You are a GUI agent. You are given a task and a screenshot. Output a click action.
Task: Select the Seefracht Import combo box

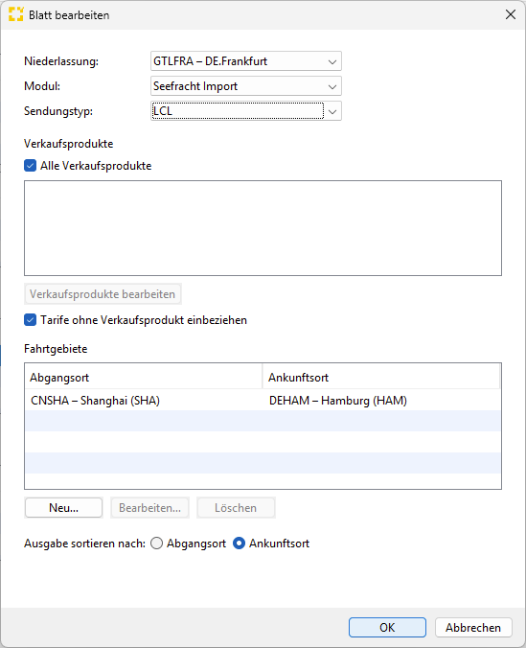tap(246, 86)
